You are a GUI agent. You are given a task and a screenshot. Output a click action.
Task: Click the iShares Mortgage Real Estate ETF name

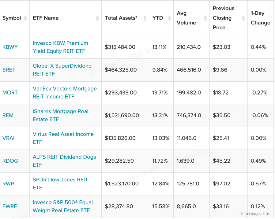60,115
